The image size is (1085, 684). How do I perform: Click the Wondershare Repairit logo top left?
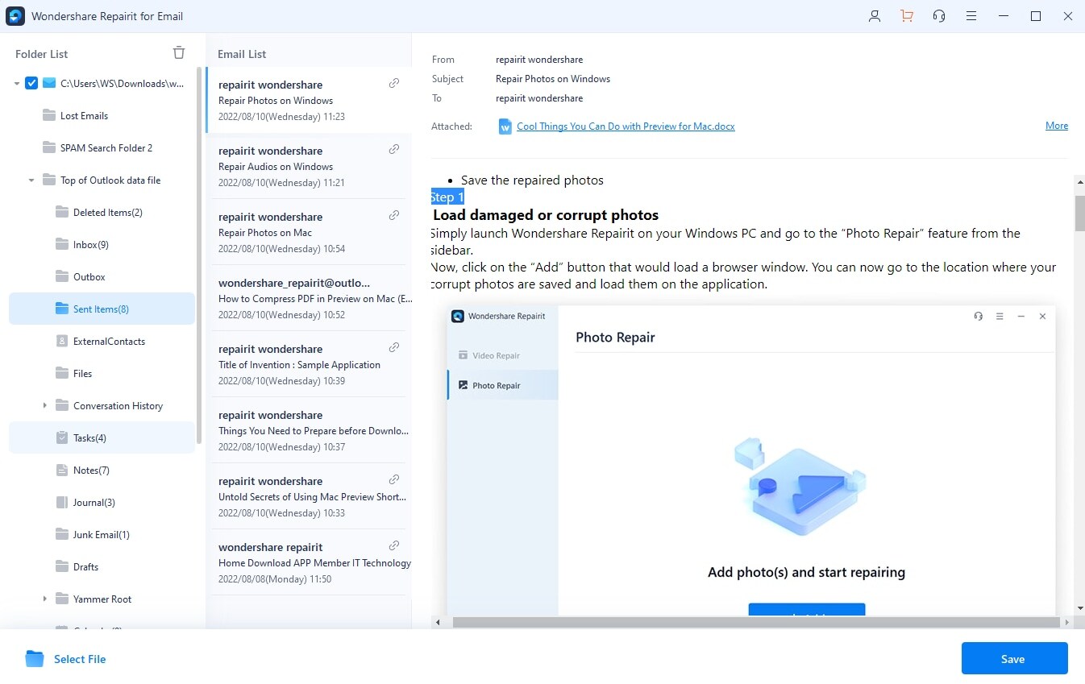pyautogui.click(x=15, y=15)
